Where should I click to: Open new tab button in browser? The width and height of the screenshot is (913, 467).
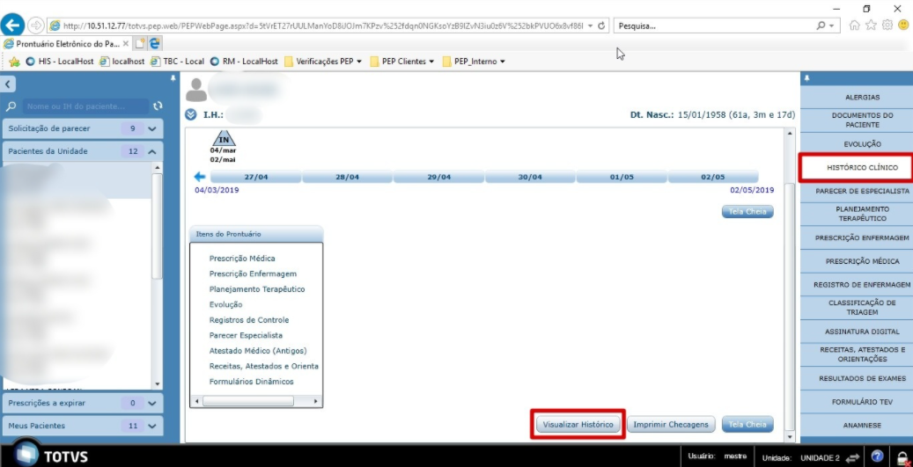140,44
